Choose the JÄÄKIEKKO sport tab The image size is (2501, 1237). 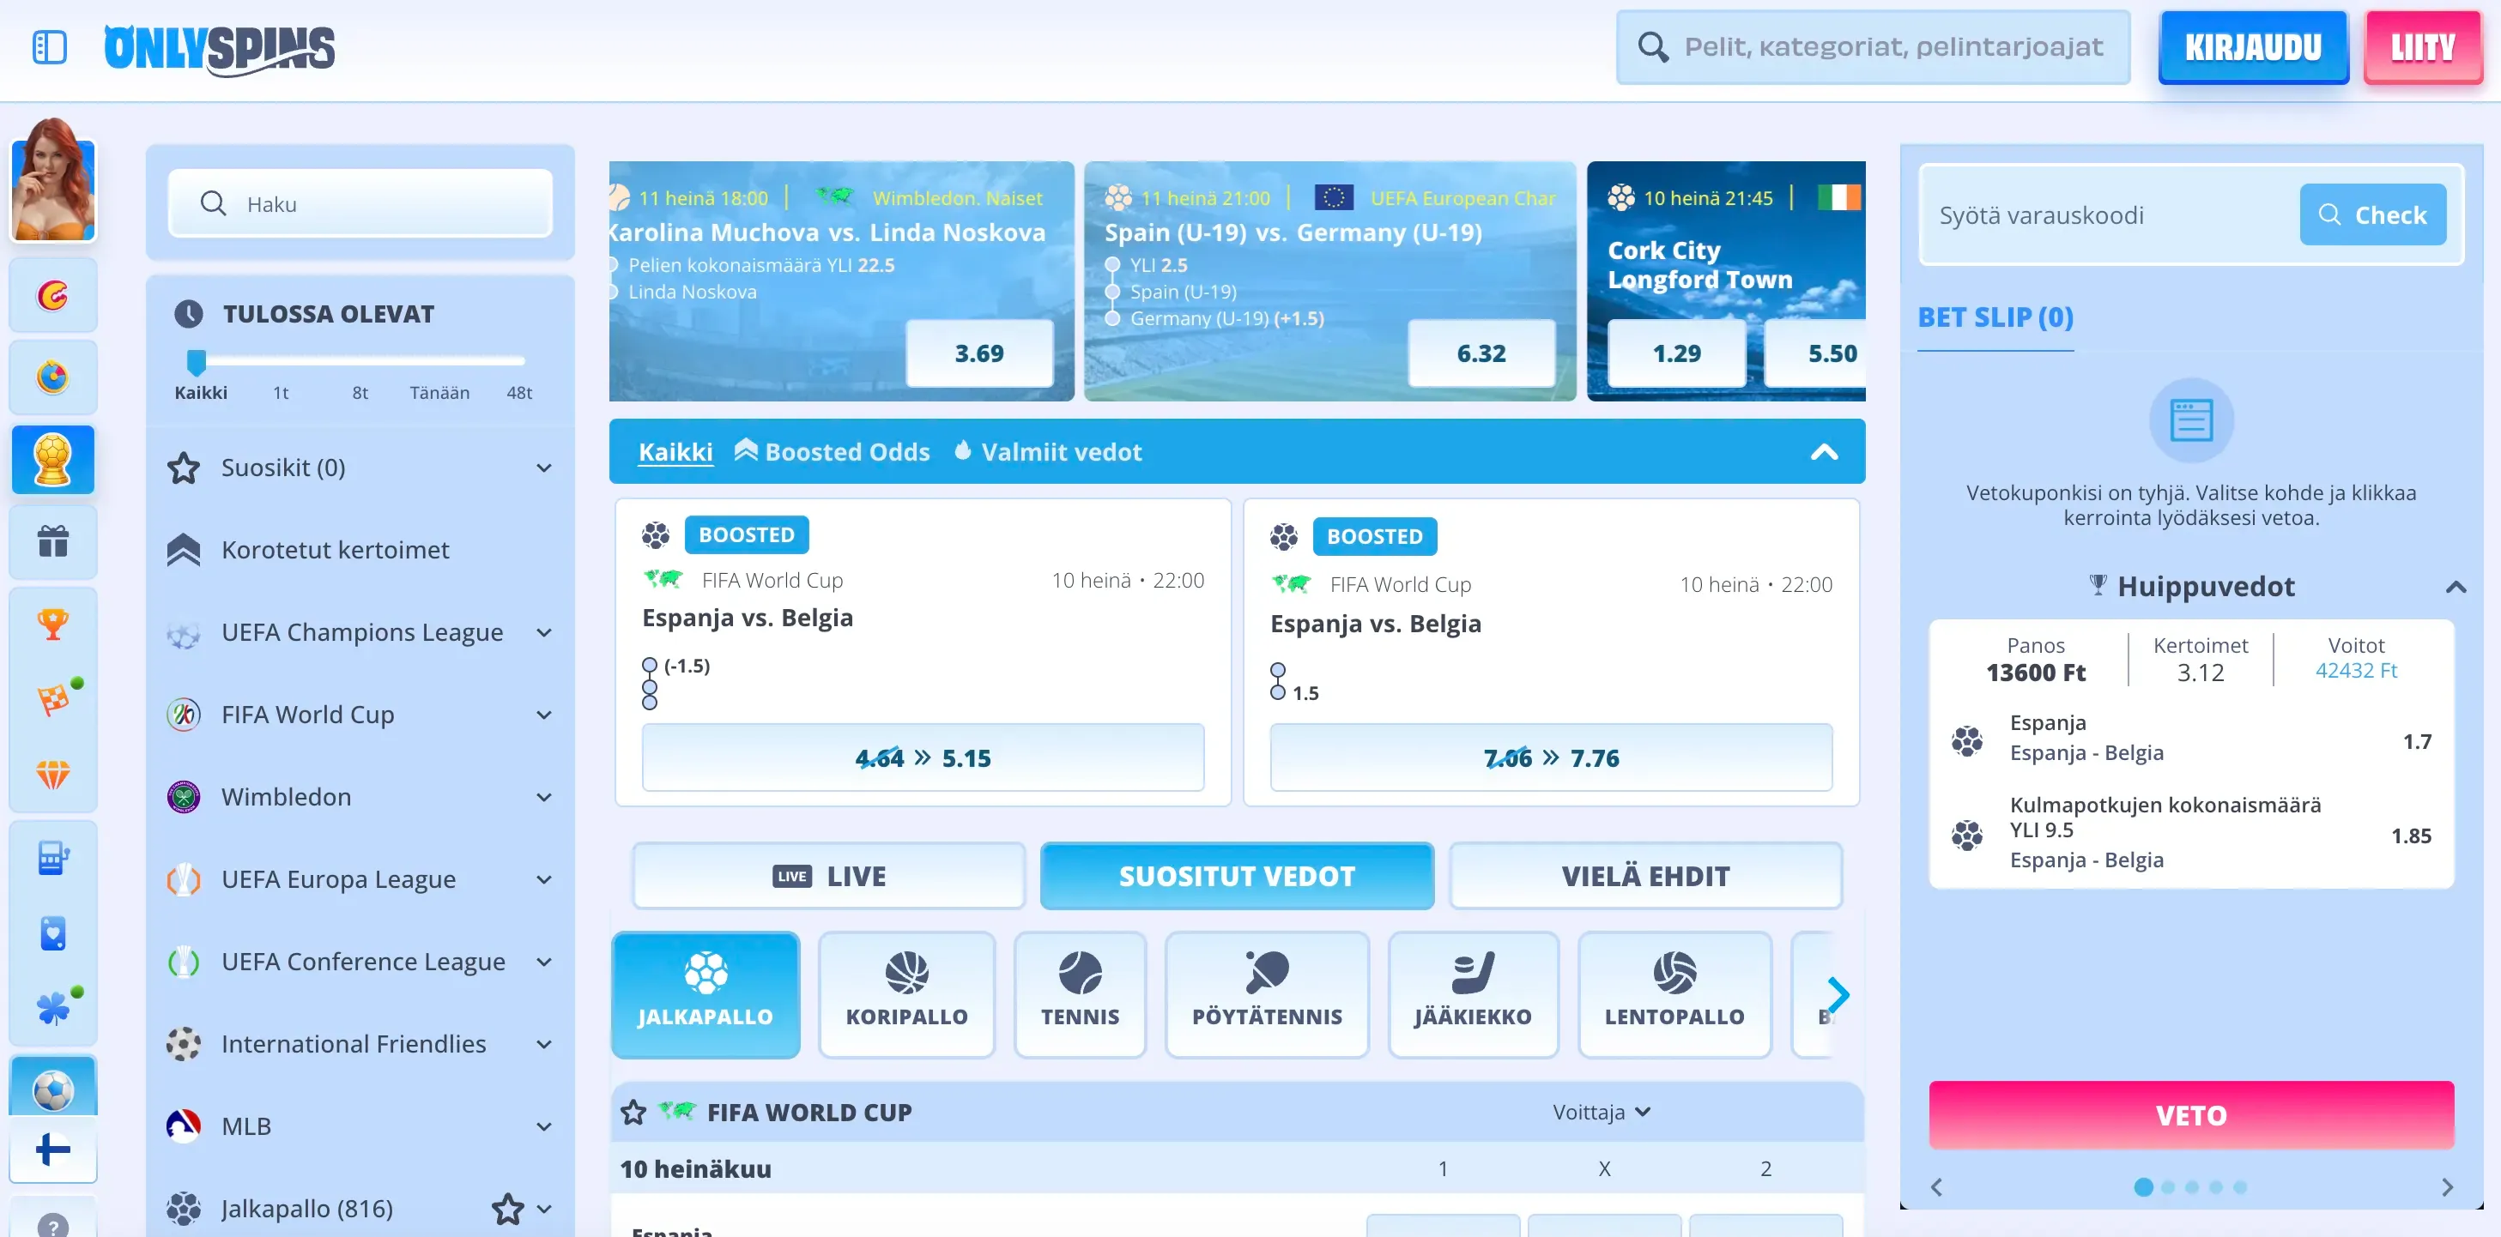pyautogui.click(x=1473, y=994)
